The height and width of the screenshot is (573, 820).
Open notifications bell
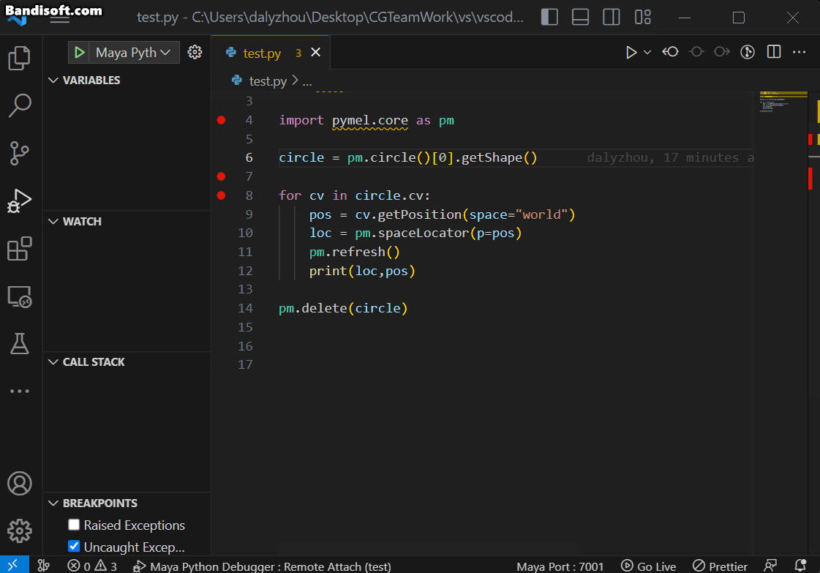800,566
